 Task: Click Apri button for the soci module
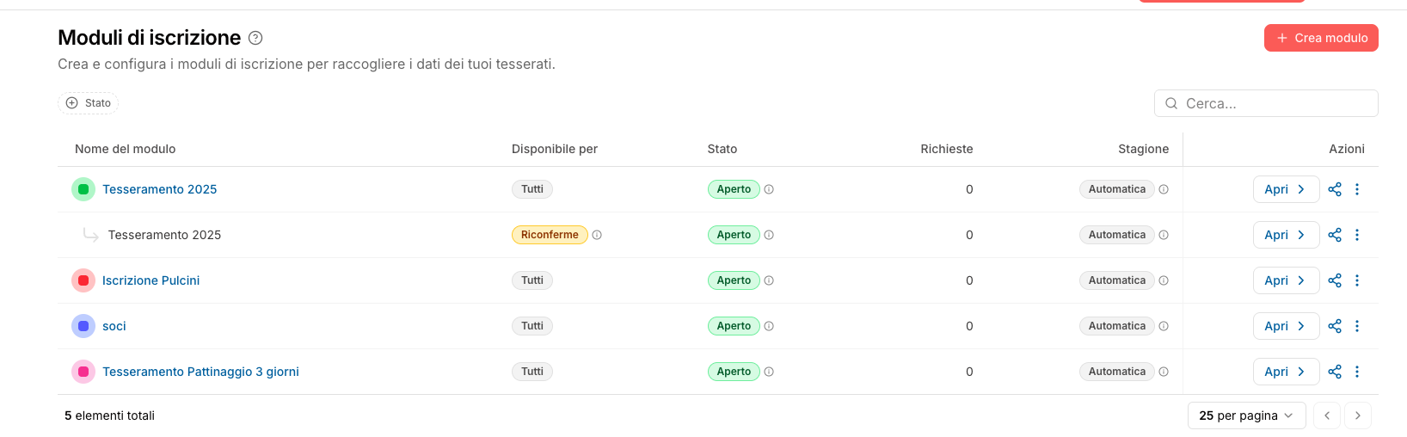pyautogui.click(x=1285, y=326)
